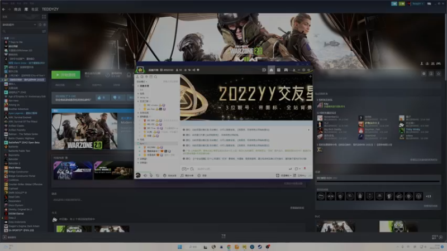Viewport: 447px width, 251px height.
Task: Toggle the ready-to-play filter icon in library
Action: click(x=45, y=25)
